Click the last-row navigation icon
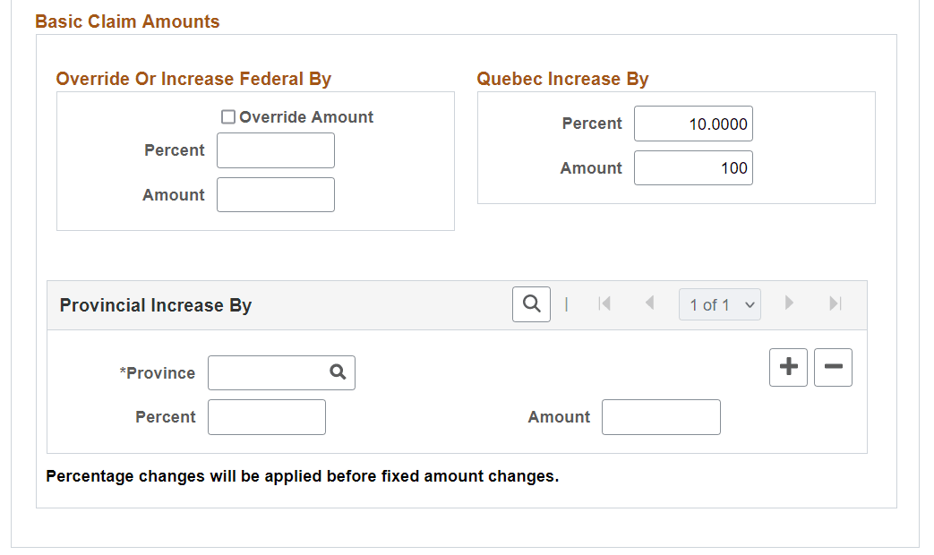Viewport: 934px width, 555px height. pos(834,304)
